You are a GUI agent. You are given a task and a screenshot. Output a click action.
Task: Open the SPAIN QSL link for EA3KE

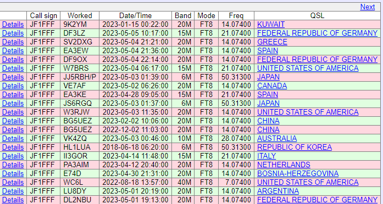point(268,94)
